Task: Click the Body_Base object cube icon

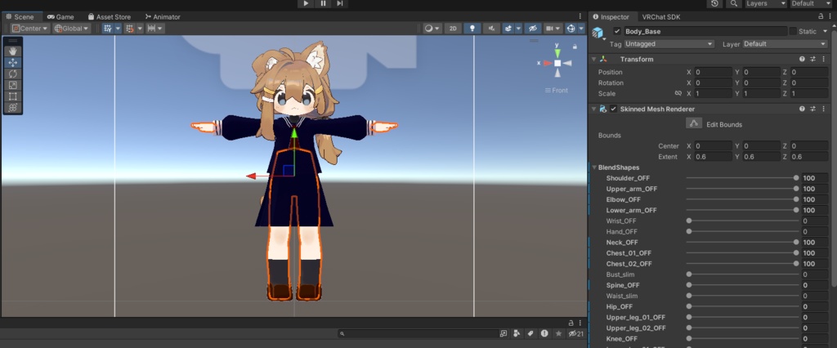Action: [598, 33]
